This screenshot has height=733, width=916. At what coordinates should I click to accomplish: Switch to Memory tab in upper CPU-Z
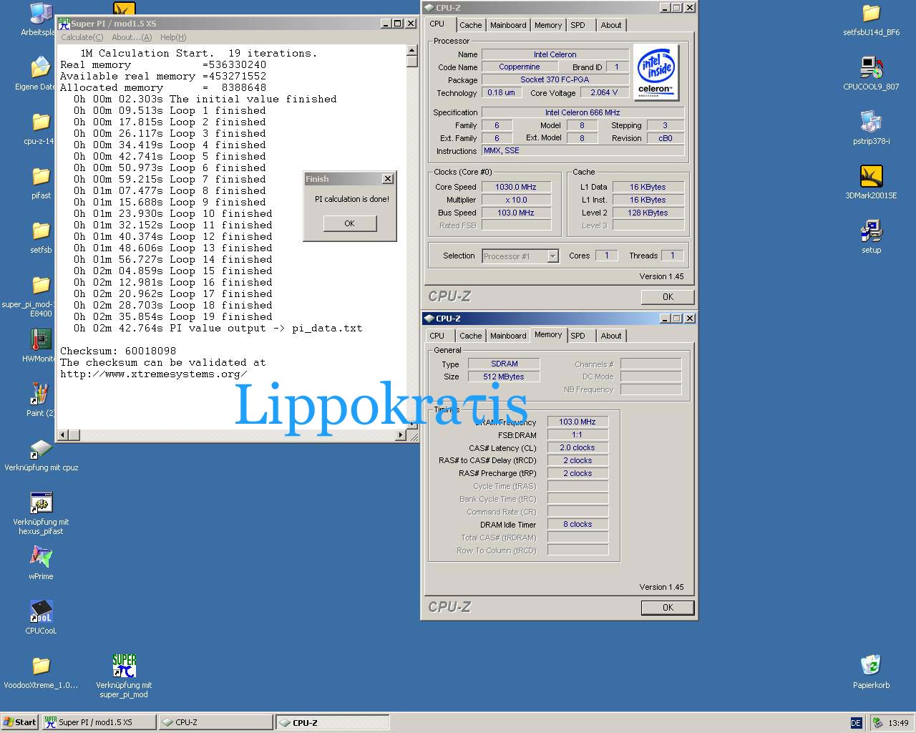(547, 25)
